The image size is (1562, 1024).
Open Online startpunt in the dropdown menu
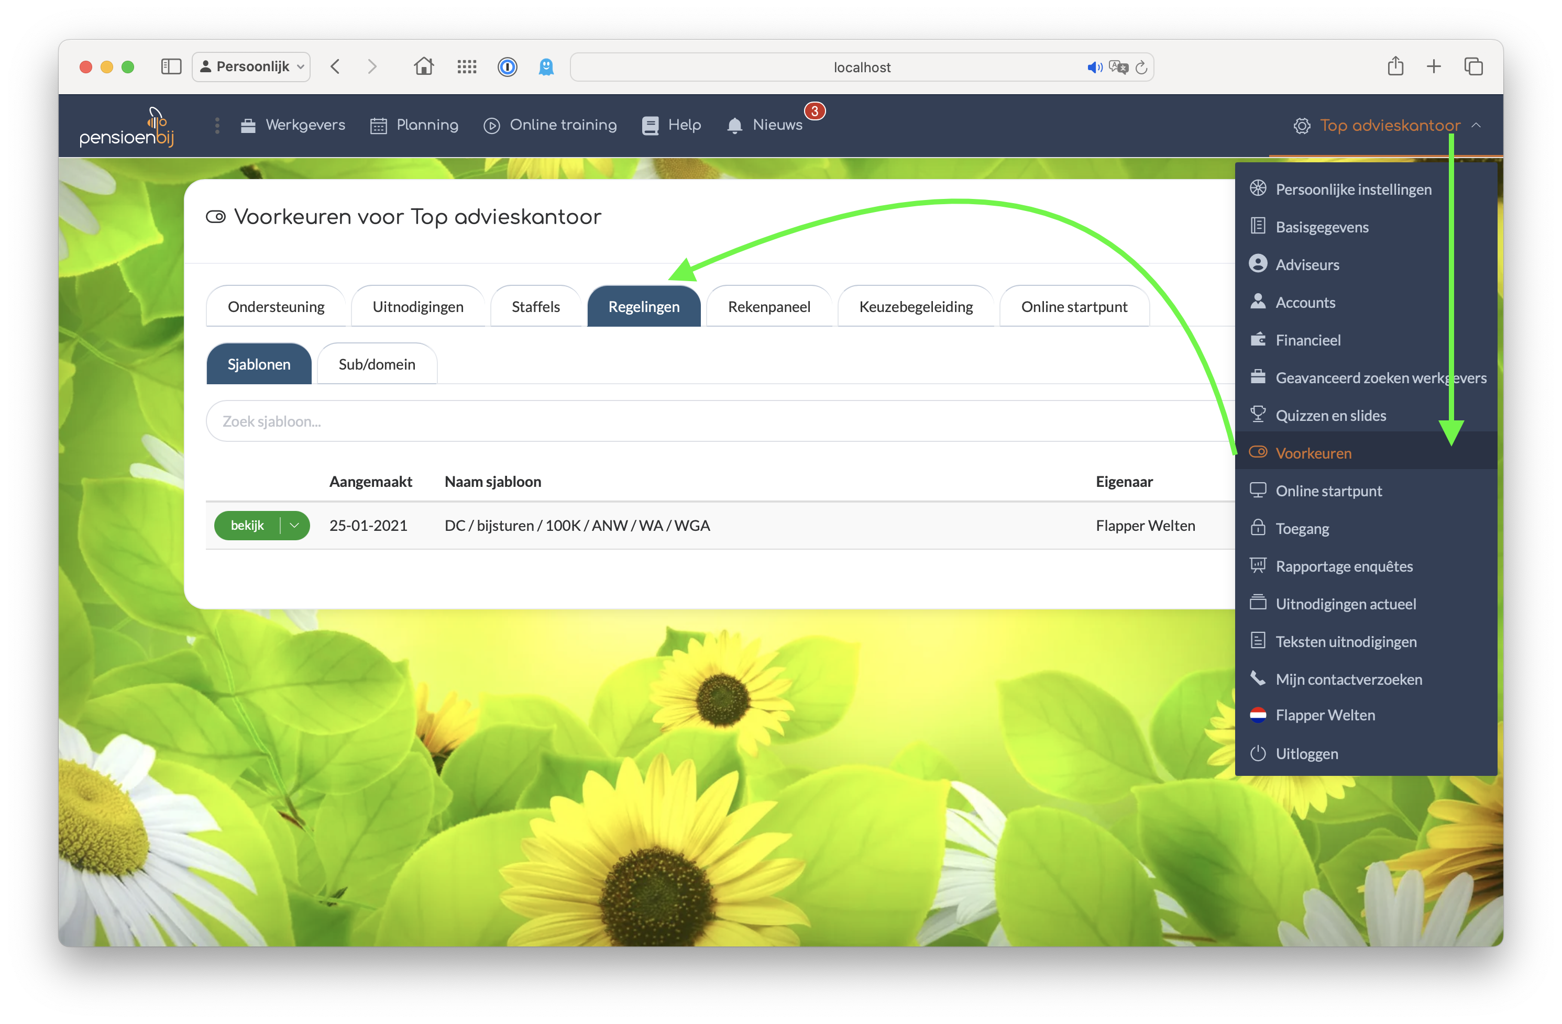[x=1366, y=491]
